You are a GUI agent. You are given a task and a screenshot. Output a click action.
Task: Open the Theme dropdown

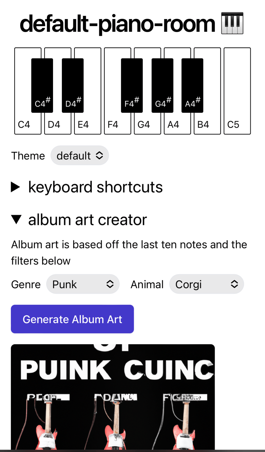point(79,156)
